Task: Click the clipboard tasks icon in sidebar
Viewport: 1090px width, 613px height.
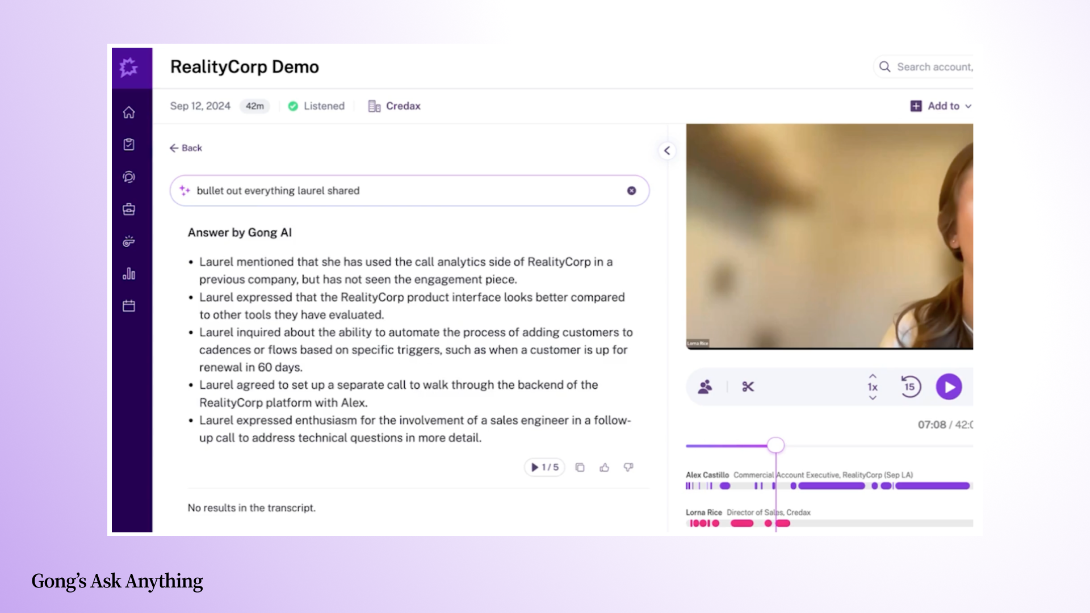Action: pyautogui.click(x=129, y=144)
